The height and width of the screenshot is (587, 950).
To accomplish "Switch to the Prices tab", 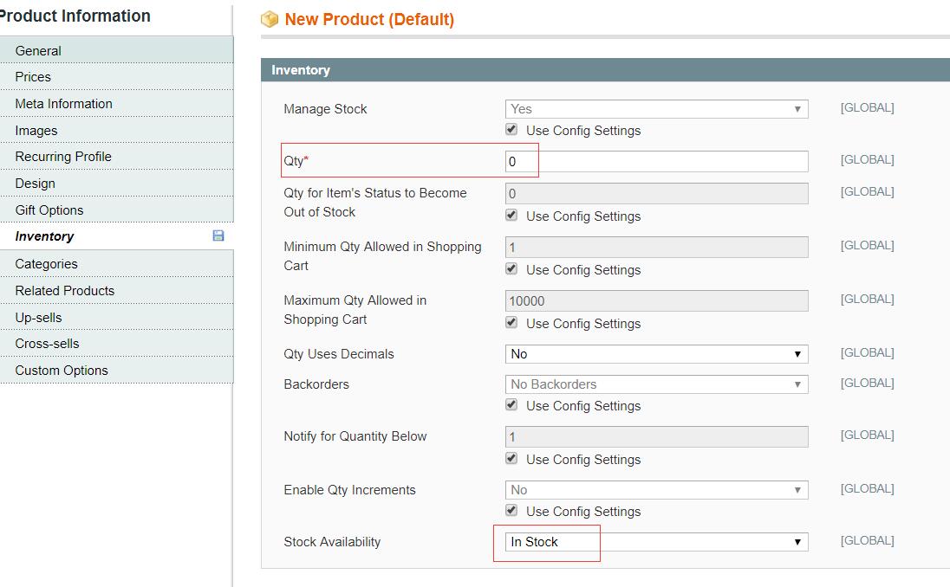I will (x=33, y=77).
